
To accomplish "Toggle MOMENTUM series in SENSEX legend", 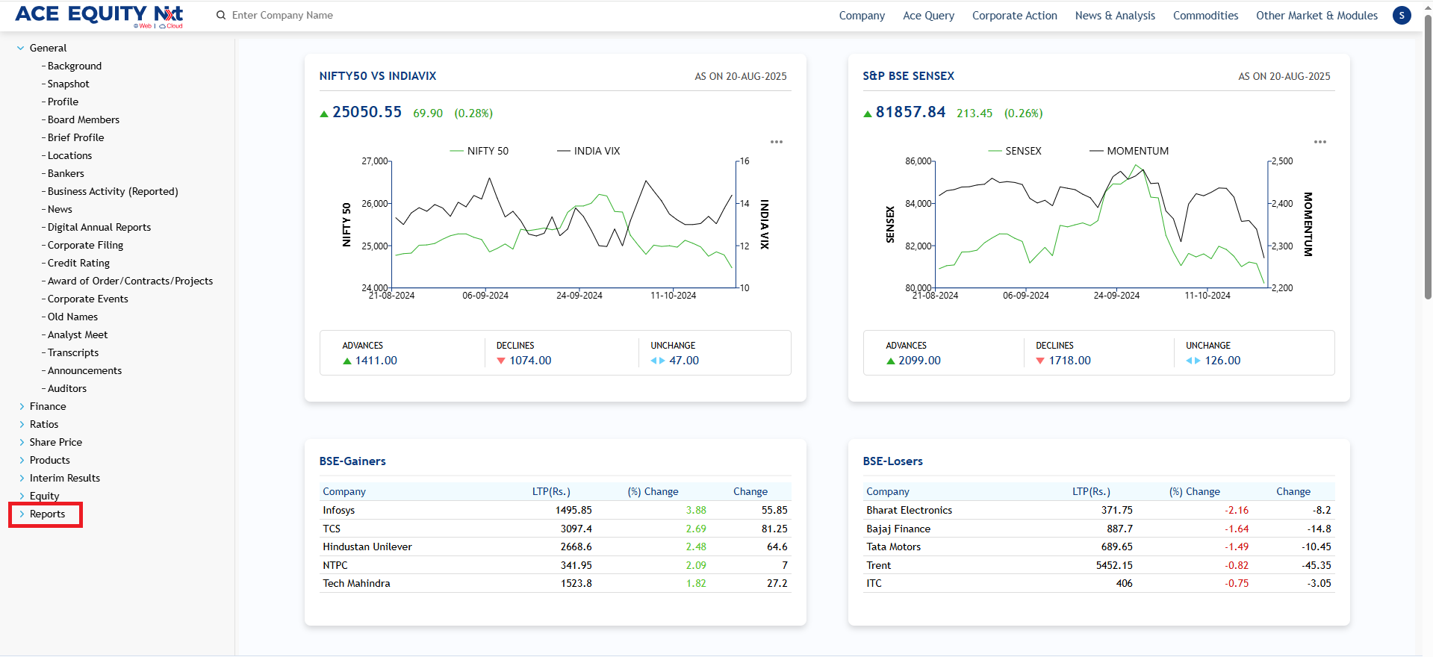I will click(x=1129, y=151).
